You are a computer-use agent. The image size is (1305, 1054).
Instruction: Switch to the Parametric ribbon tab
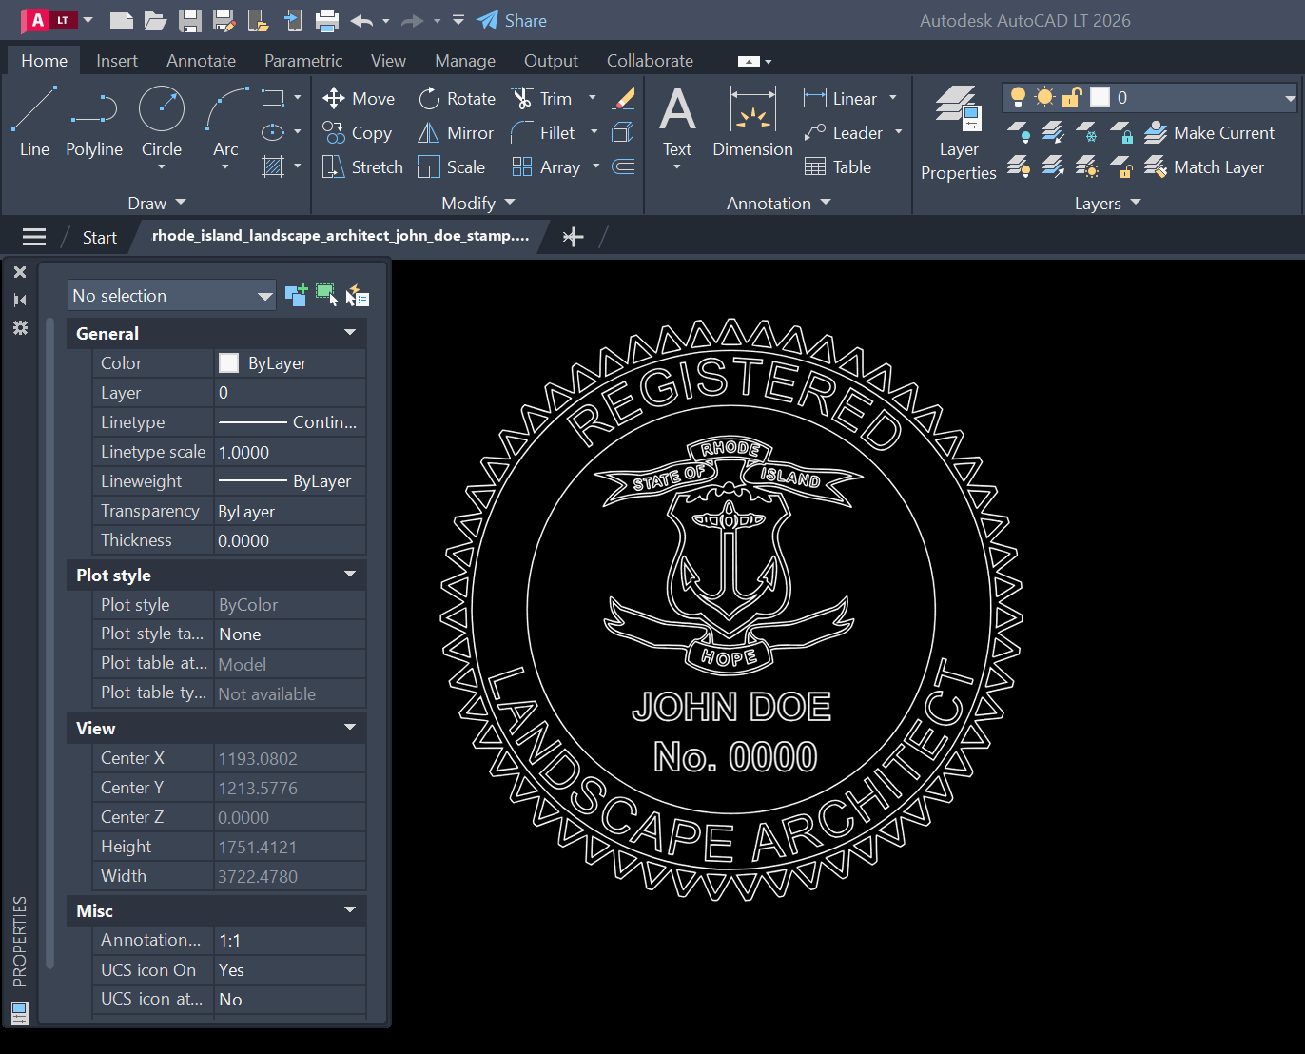pos(303,60)
